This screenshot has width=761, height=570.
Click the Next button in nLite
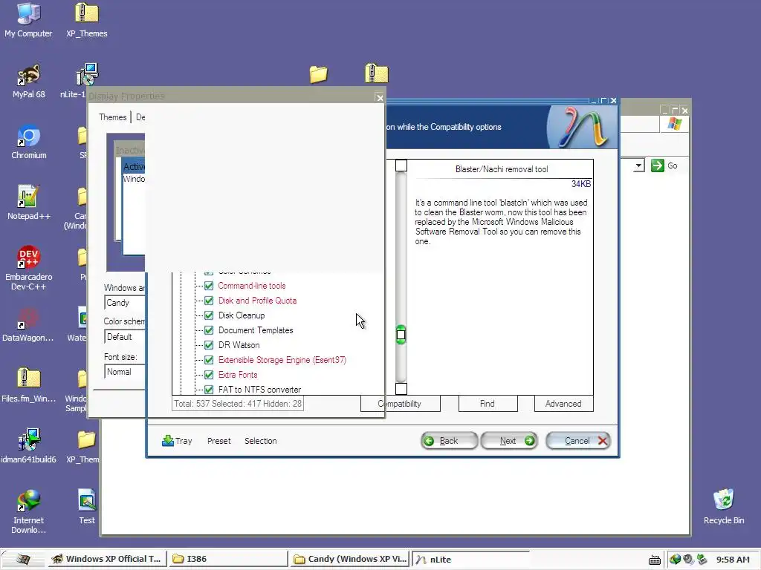coord(509,441)
